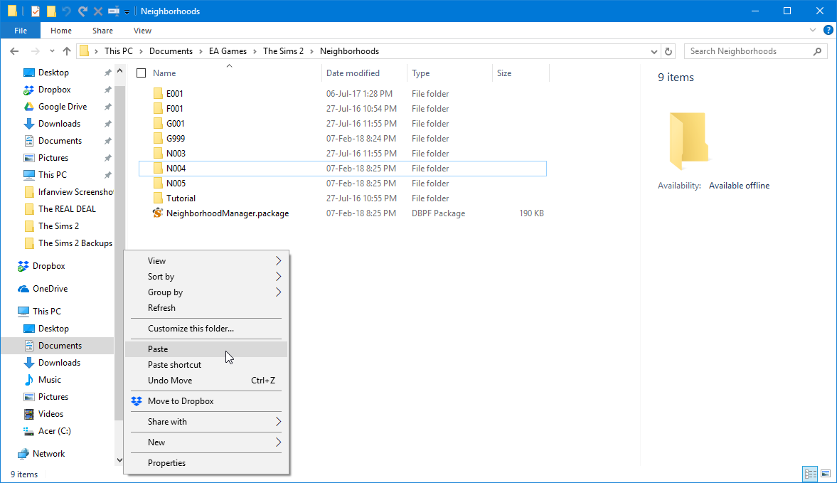Switch to Large icons view layout
This screenshot has height=483, width=837.
(826, 473)
